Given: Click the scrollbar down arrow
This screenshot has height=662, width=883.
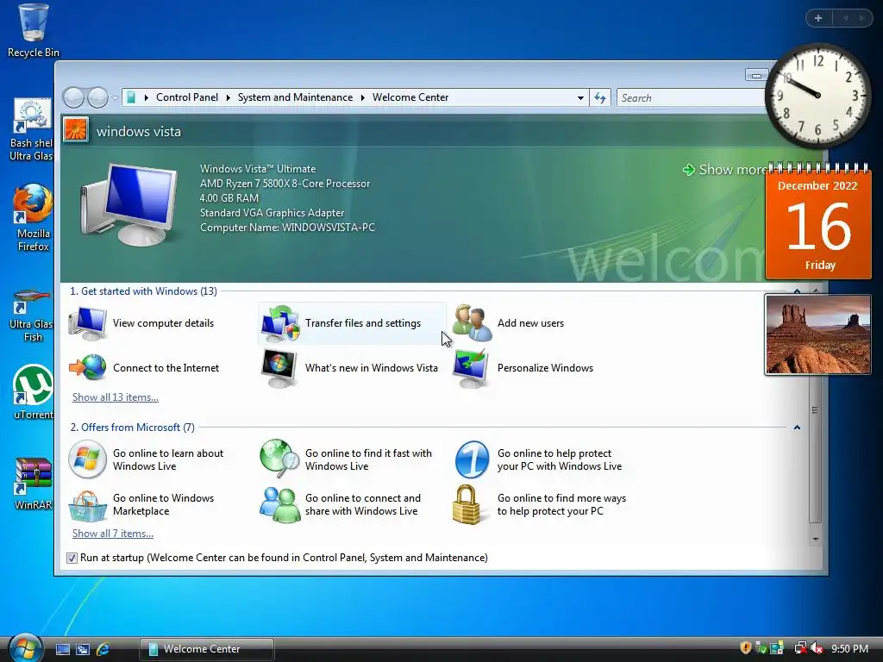Looking at the screenshot, I should point(815,540).
